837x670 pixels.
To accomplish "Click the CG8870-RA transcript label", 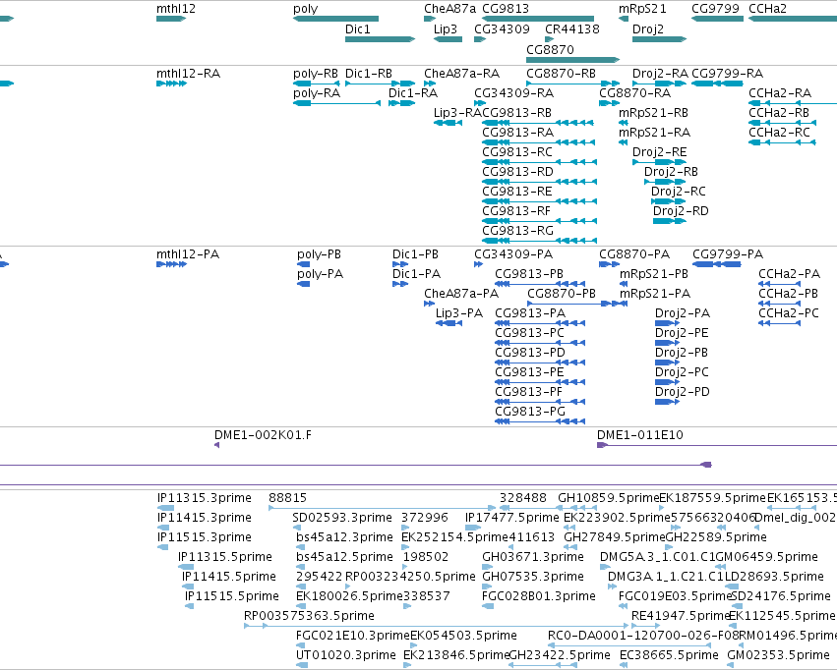I will (x=634, y=93).
